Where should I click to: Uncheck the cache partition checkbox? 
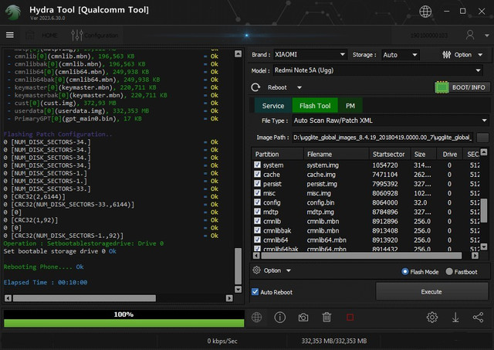pos(257,175)
